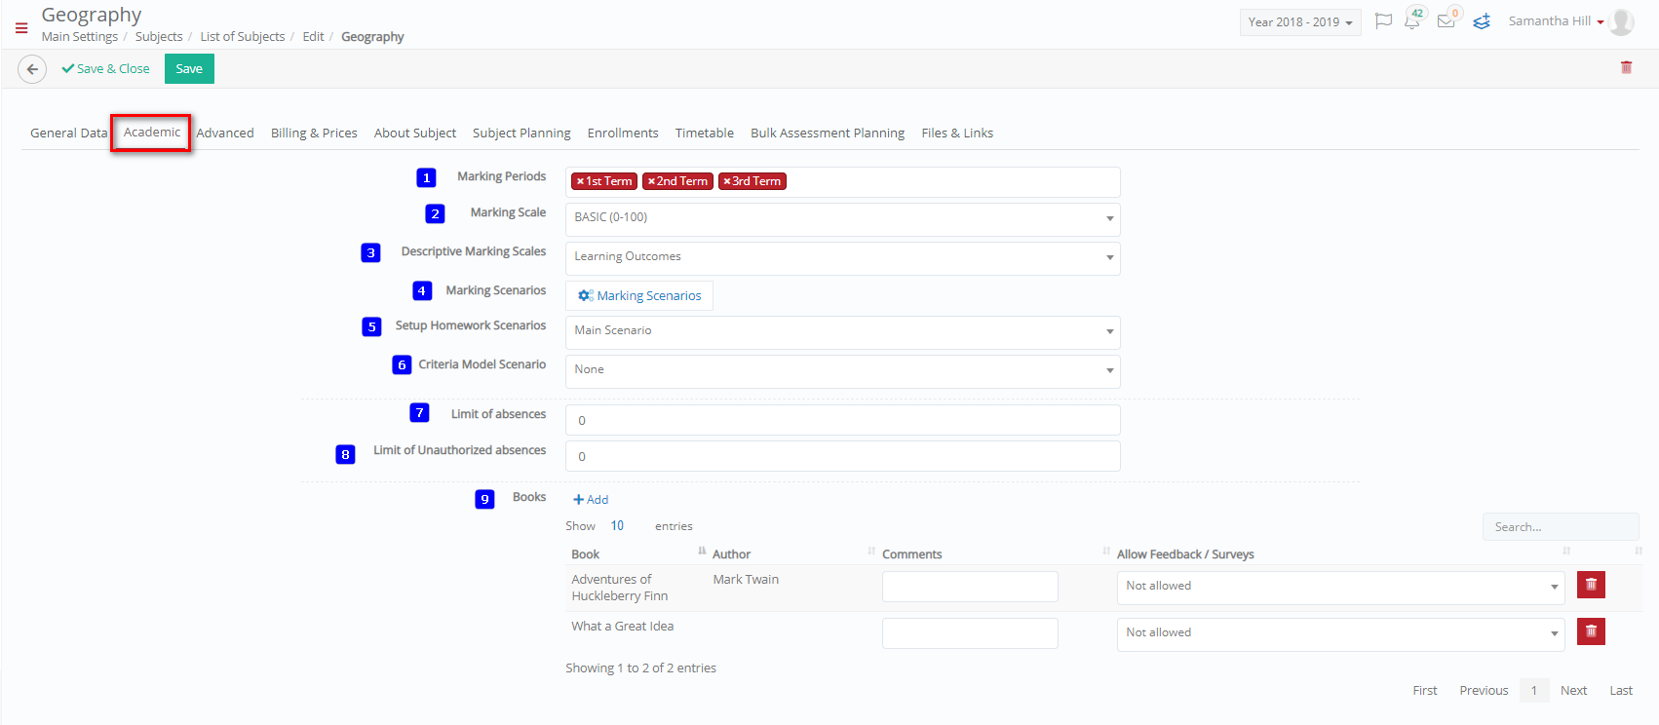Click the books table Search field
Screen dimensions: 1659x725
point(1561,526)
